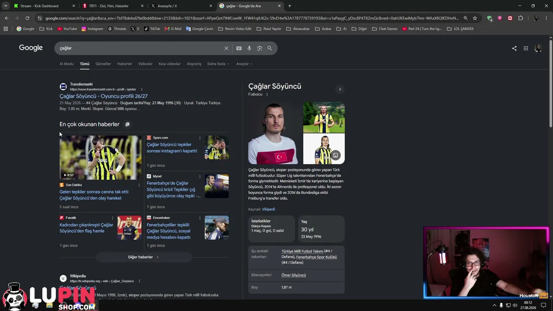
Task: Clear the search box text
Action: click(226, 48)
